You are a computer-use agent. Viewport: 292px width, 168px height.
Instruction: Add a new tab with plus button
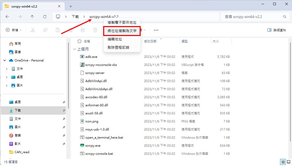(71, 6)
